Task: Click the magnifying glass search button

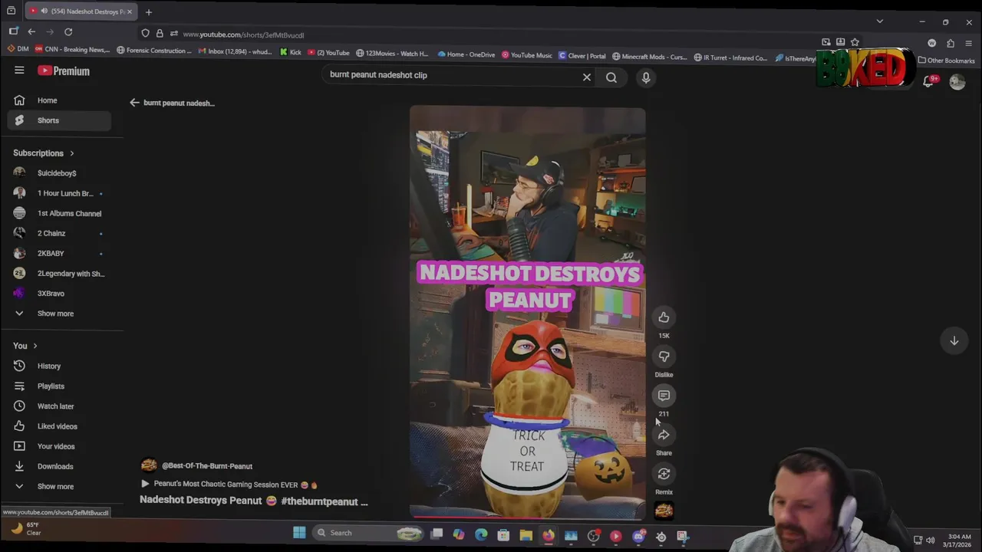Action: tap(611, 77)
